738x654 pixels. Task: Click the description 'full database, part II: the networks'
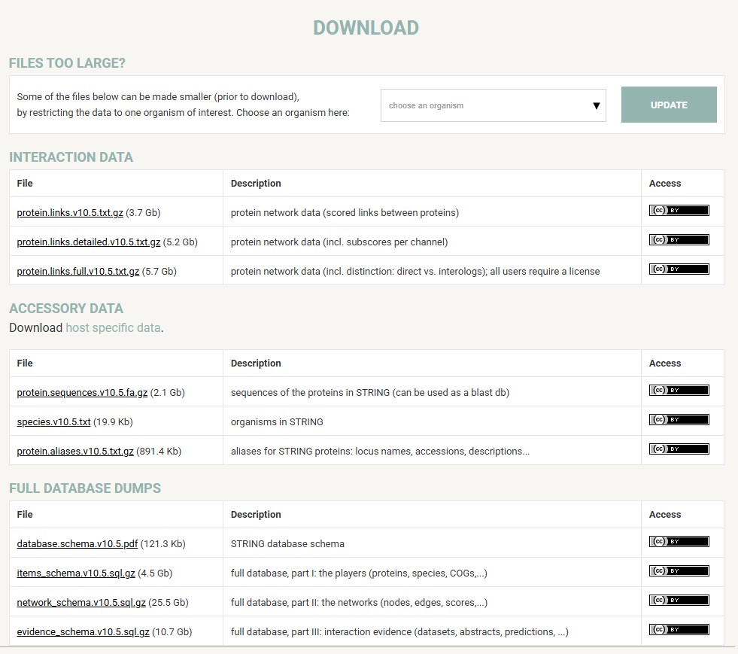pos(359,602)
